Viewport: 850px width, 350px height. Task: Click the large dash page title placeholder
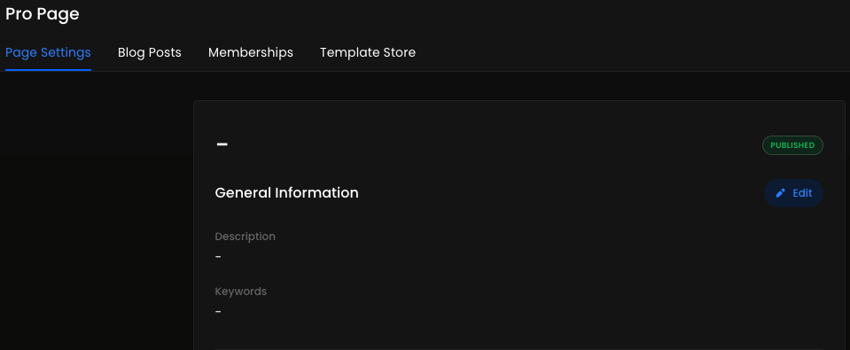222,144
